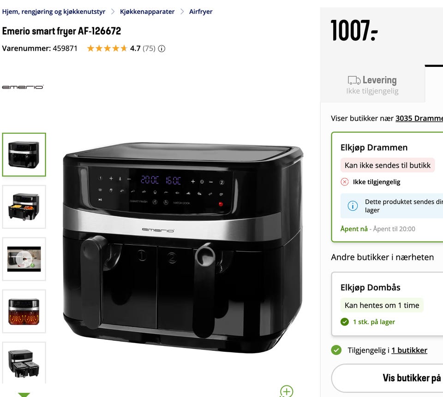443x397 pixels.
Task: Select thumbnail showing glowing heating baskets
Action: (24, 311)
